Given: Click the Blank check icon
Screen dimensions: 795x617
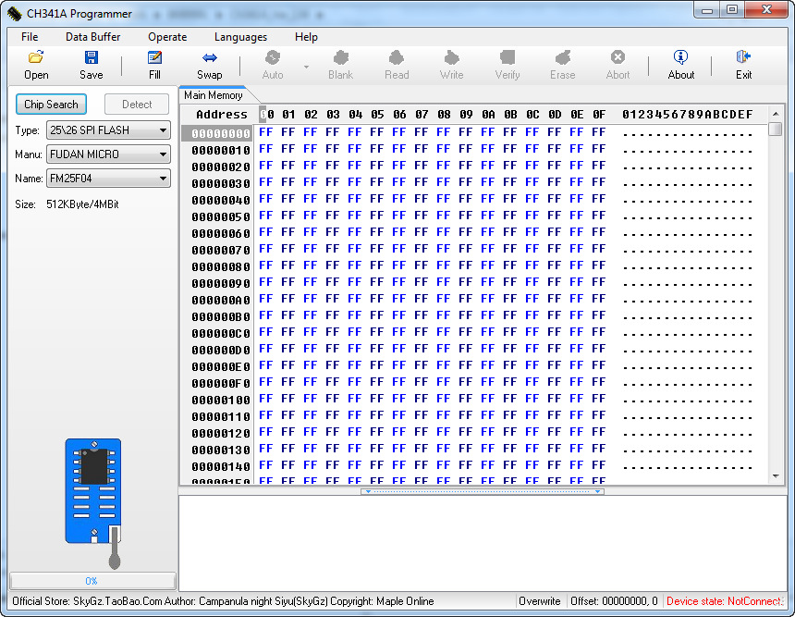Looking at the screenshot, I should coord(340,65).
